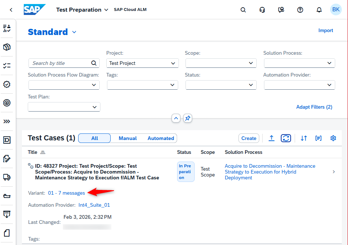Screen dimensions: 348x245
Task: Click the Title column sort indicator
Action: [x=43, y=152]
